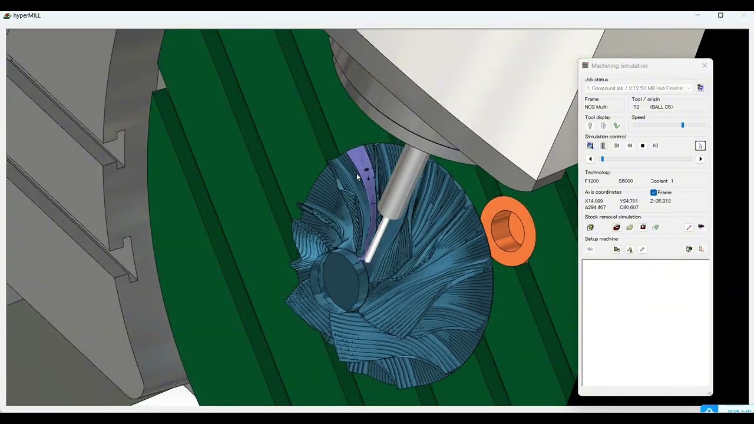Click the C40.607 axis coordinate
This screenshot has width=754, height=424.
pyautogui.click(x=629, y=208)
